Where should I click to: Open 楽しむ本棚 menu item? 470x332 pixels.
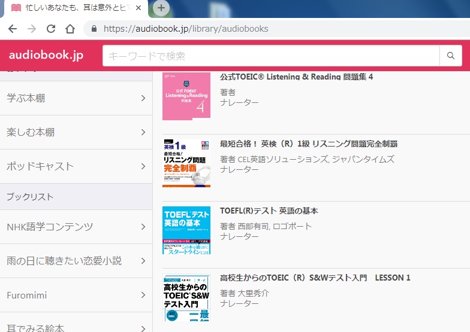coord(76,132)
